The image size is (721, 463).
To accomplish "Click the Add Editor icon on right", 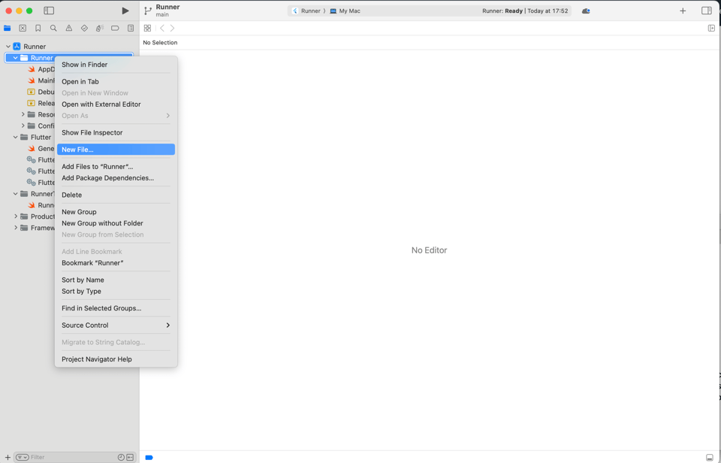I will click(711, 29).
